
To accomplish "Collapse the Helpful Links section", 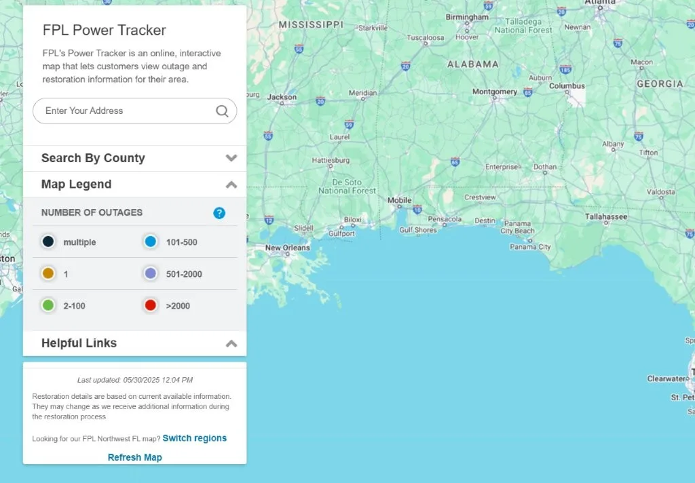I will click(135, 343).
